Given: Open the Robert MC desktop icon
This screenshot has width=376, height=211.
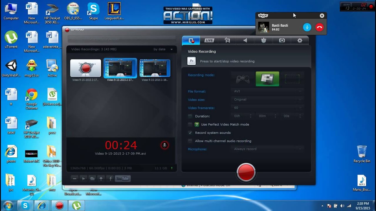Looking at the screenshot, I should (31, 155).
